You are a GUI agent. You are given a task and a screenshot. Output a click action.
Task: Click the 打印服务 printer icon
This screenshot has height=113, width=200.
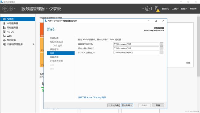tap(4, 40)
